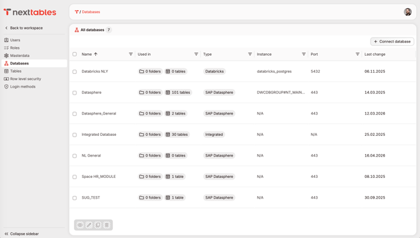Click the 2 tables badge for Datasphere_General
Image resolution: width=420 pixels, height=238 pixels.
(176, 113)
